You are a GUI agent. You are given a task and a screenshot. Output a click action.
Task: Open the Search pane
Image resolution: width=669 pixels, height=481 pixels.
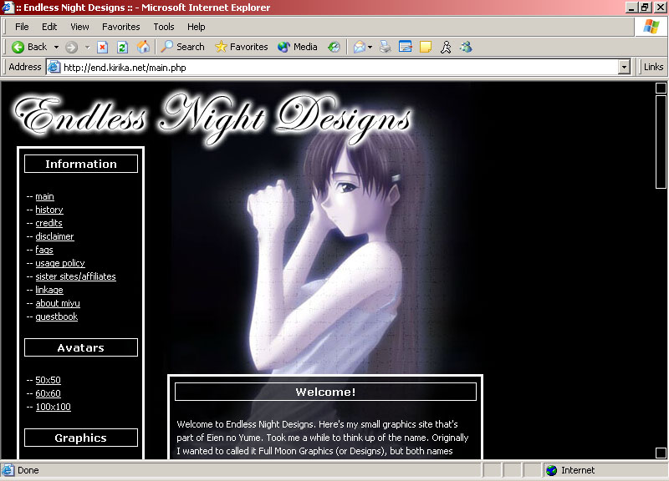click(x=182, y=47)
